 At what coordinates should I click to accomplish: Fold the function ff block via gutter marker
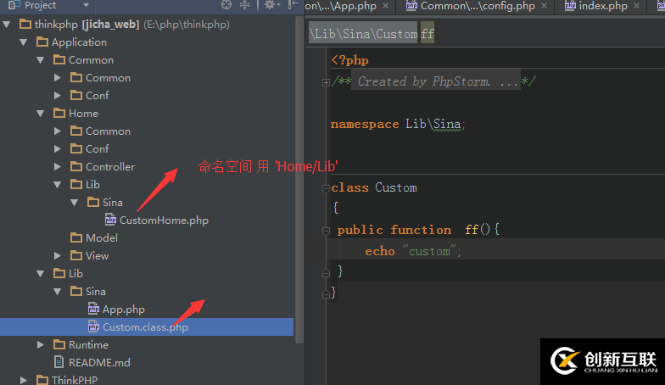pos(326,231)
